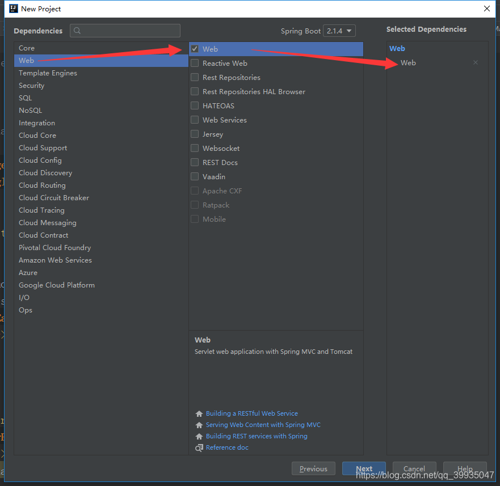This screenshot has width=500, height=486.
Task: Check the Web Services dependency
Action: click(x=195, y=120)
